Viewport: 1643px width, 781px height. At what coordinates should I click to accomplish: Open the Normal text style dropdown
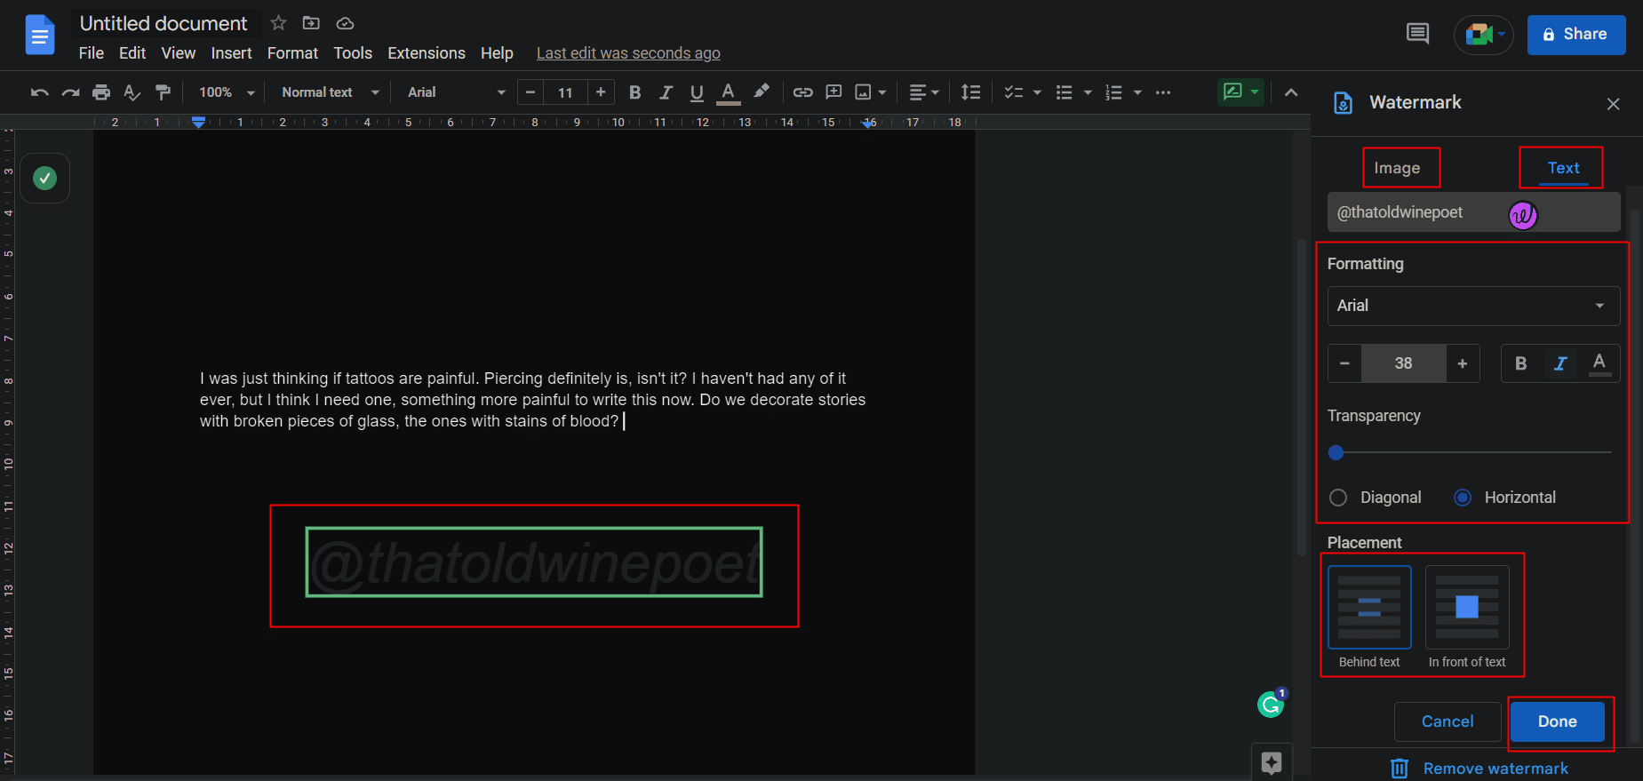tap(330, 92)
